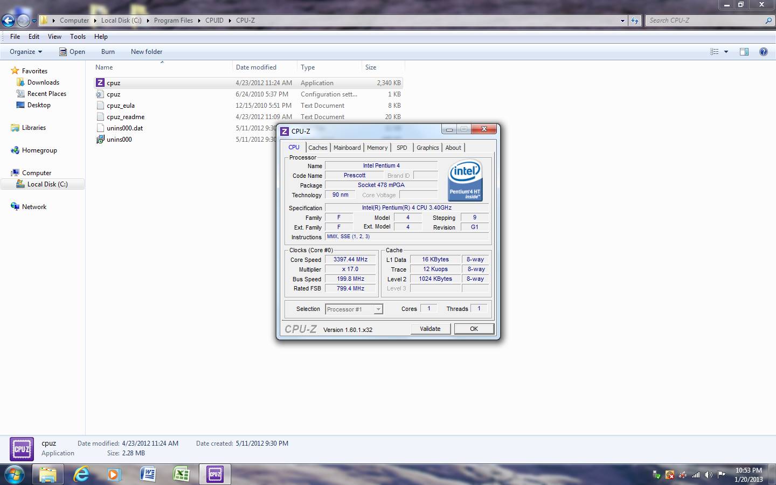Click OK in the CPU-Z window

(474, 329)
